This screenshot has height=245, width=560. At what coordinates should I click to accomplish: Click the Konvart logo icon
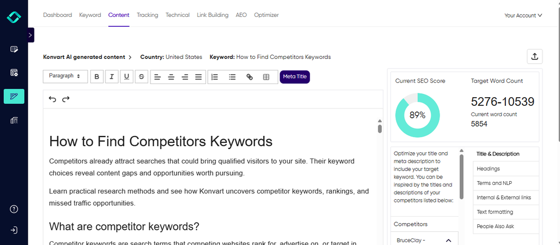(x=14, y=17)
